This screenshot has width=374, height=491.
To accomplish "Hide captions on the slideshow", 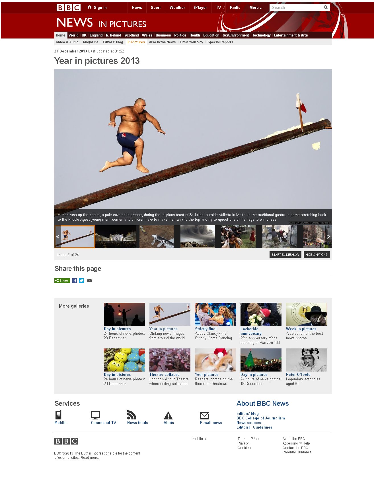I will [317, 255].
